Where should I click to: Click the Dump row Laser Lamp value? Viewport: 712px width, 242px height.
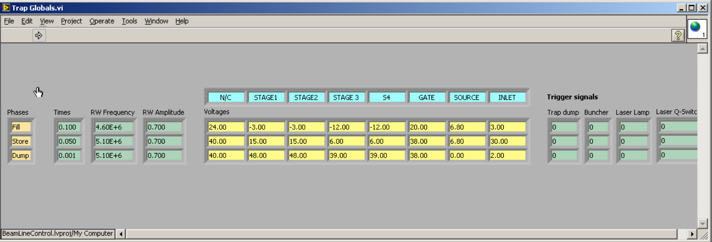[x=634, y=156]
